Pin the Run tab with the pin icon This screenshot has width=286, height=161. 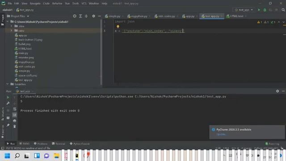click(8, 125)
